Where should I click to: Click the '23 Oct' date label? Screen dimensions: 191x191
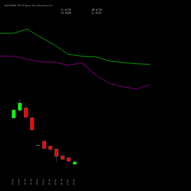(55, 182)
